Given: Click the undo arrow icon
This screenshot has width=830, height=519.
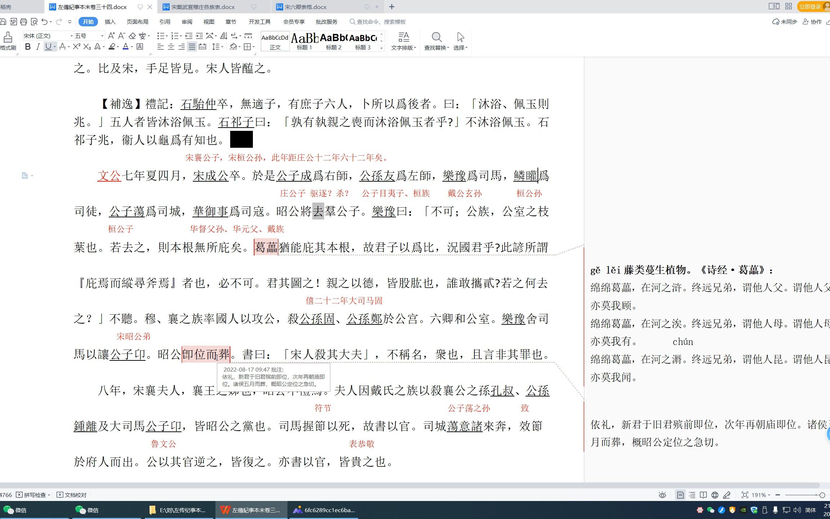Looking at the screenshot, I should [44, 22].
